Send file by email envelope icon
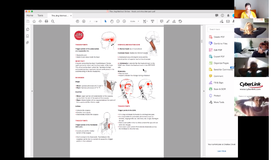The width and height of the screenshot is (272, 160). 228,21
